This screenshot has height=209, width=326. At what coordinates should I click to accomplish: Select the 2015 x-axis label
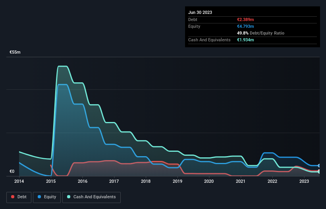click(51, 181)
